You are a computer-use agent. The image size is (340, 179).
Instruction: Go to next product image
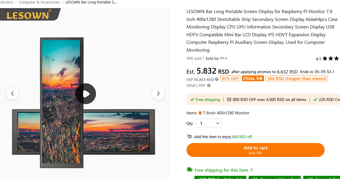[158, 93]
